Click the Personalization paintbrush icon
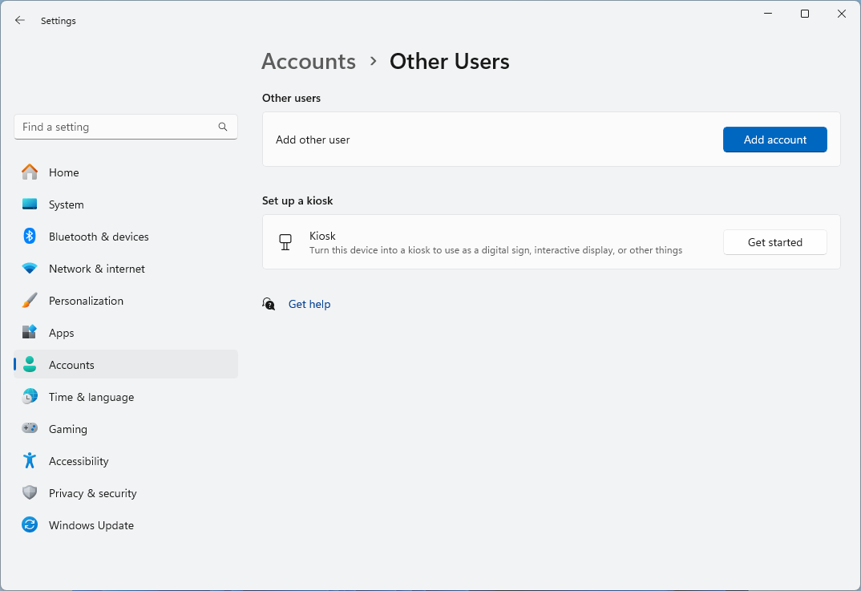The width and height of the screenshot is (861, 591). pos(30,301)
